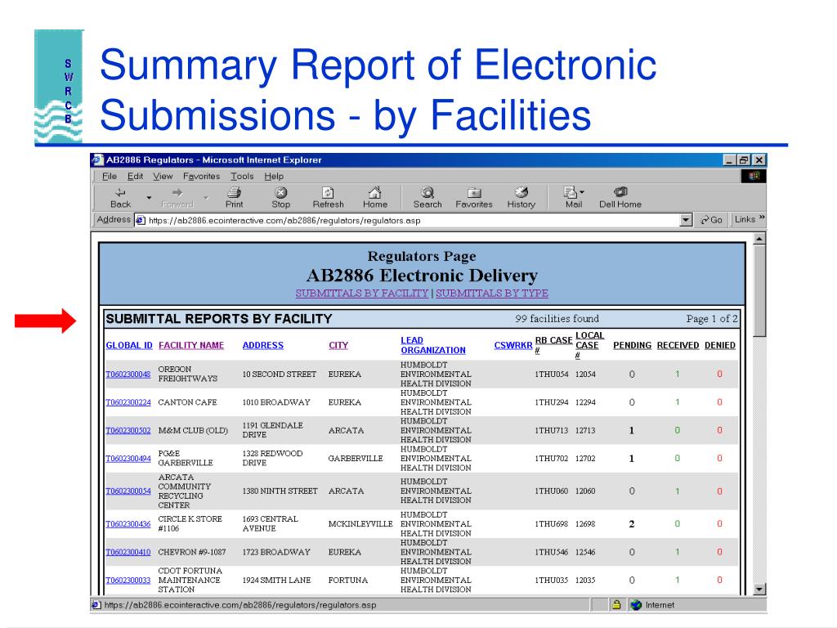Click the Back arrow toolbar icon
The width and height of the screenshot is (837, 628).
121,192
